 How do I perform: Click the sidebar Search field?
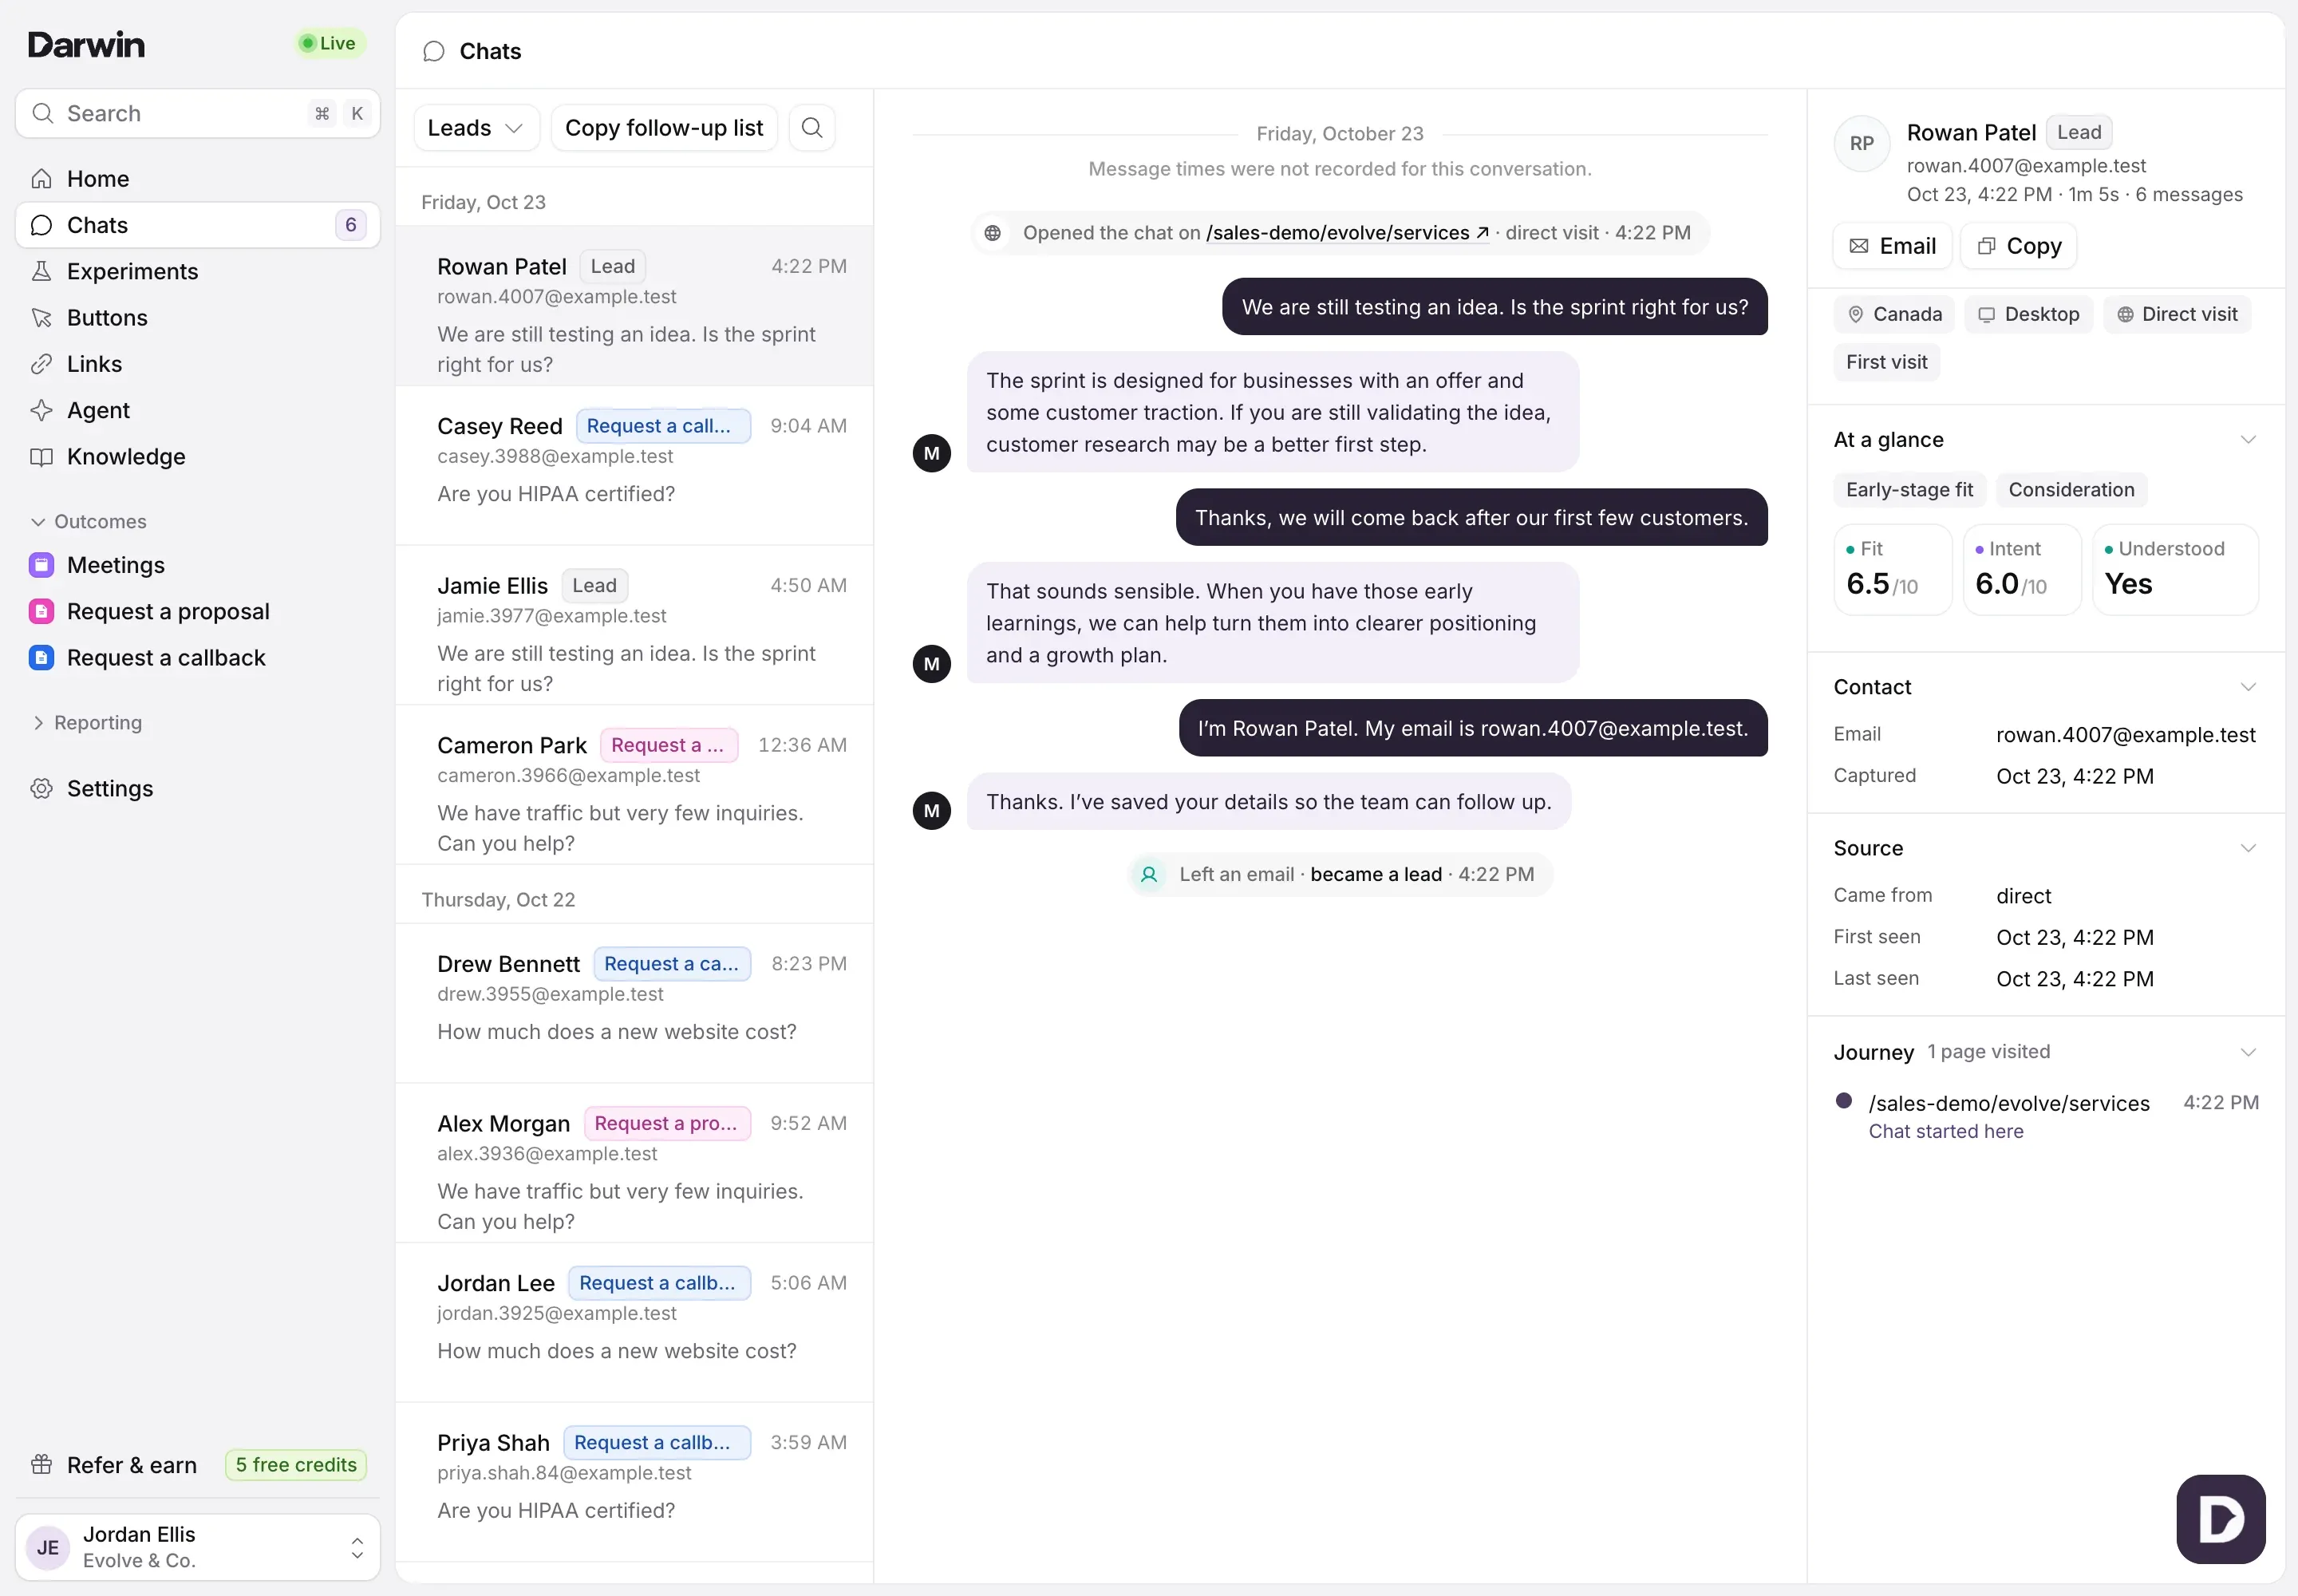pyautogui.click(x=197, y=113)
